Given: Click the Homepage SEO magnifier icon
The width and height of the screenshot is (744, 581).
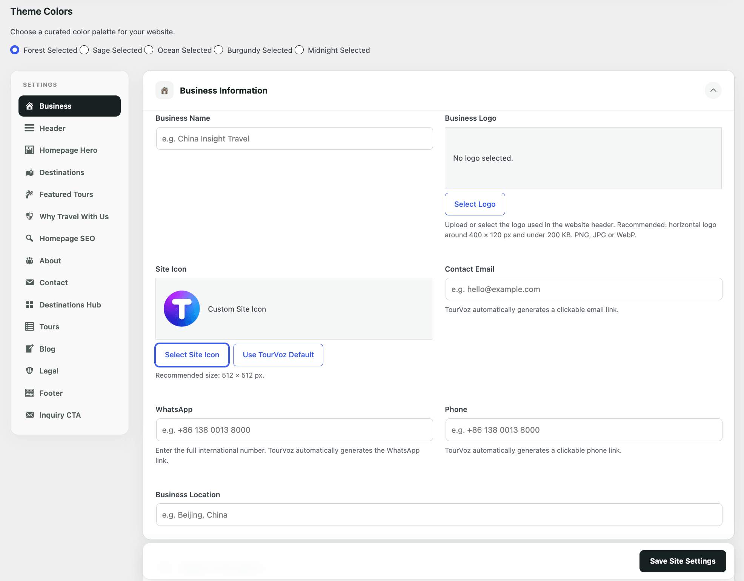Looking at the screenshot, I should (29, 238).
